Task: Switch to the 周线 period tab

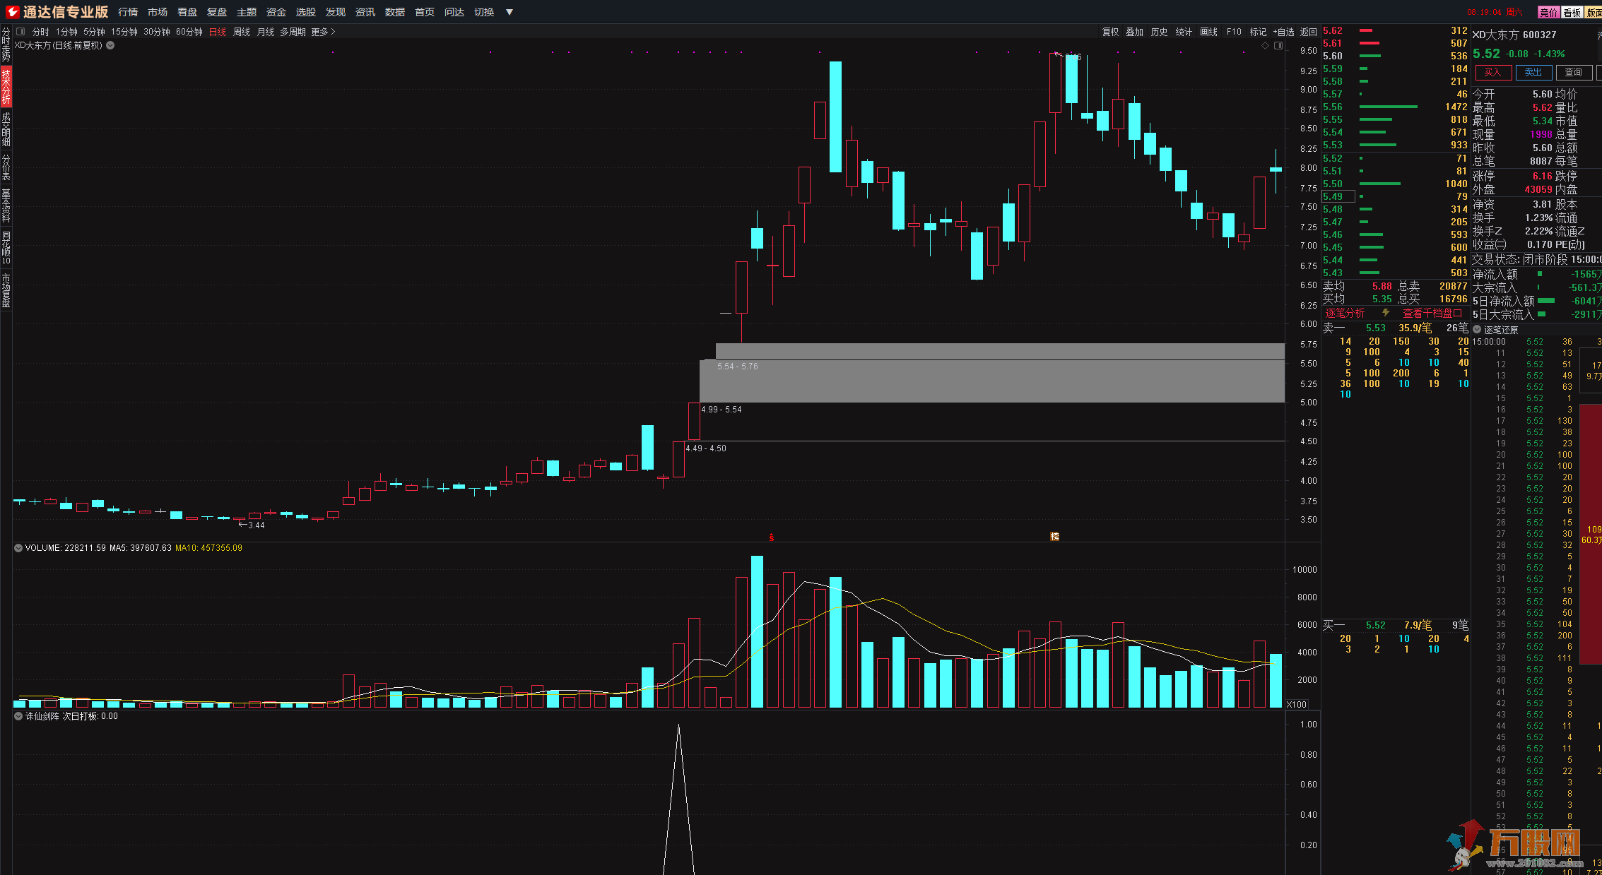Action: click(242, 32)
